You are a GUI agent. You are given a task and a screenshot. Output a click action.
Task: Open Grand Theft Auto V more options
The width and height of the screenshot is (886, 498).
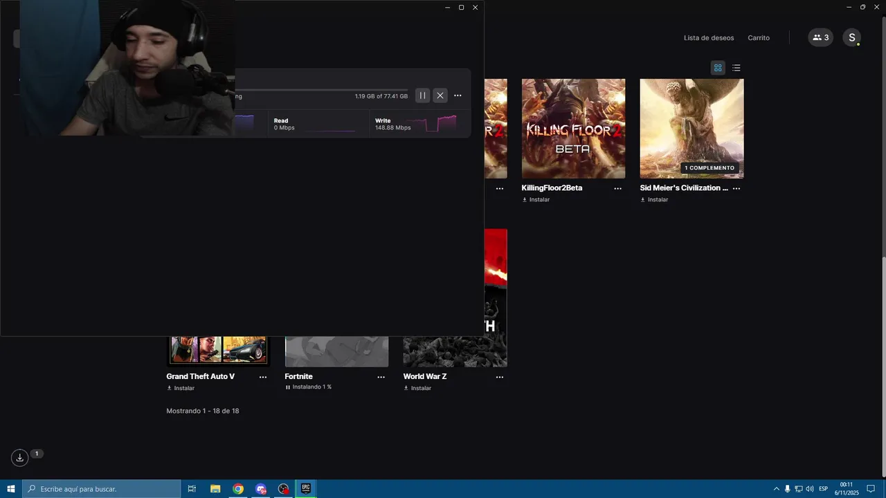[x=263, y=377]
